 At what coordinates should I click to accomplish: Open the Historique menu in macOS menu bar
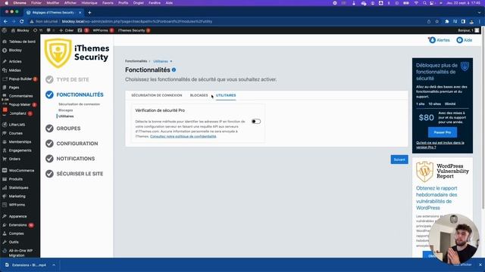[x=89, y=3]
